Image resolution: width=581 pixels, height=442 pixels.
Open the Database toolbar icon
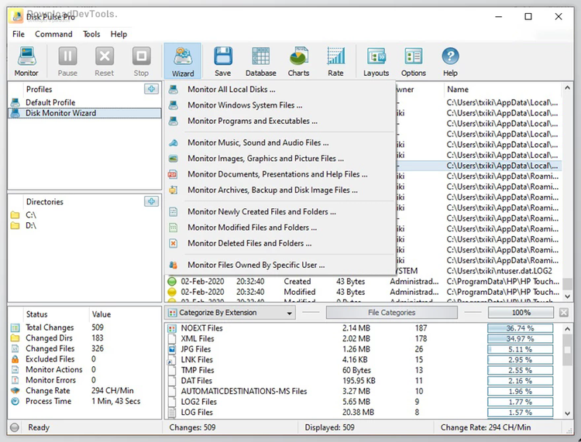(x=261, y=61)
